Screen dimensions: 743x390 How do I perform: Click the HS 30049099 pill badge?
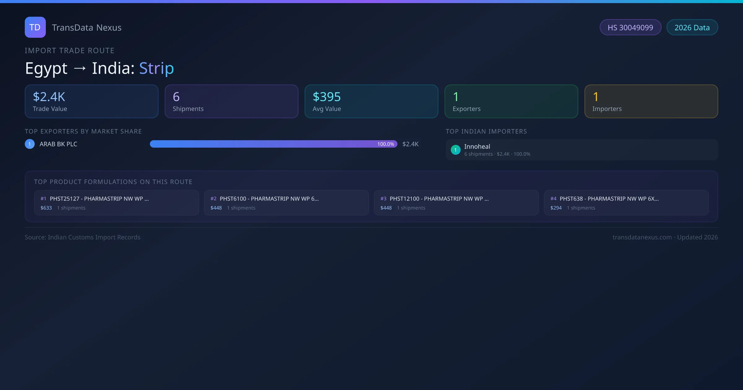click(630, 28)
